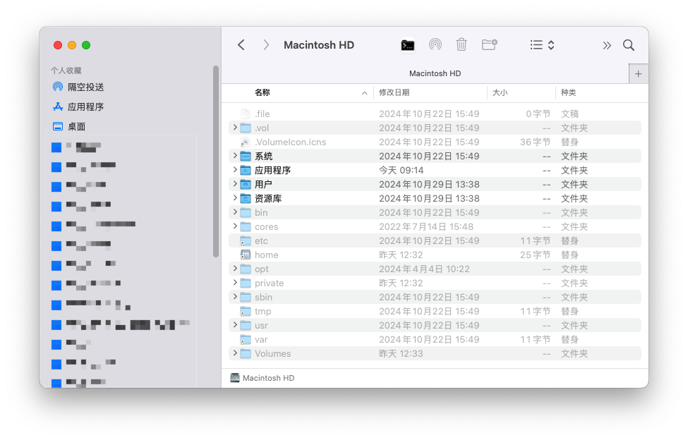The height and width of the screenshot is (440, 688).
Task: Select the .file document icon
Action: pyautogui.click(x=246, y=114)
